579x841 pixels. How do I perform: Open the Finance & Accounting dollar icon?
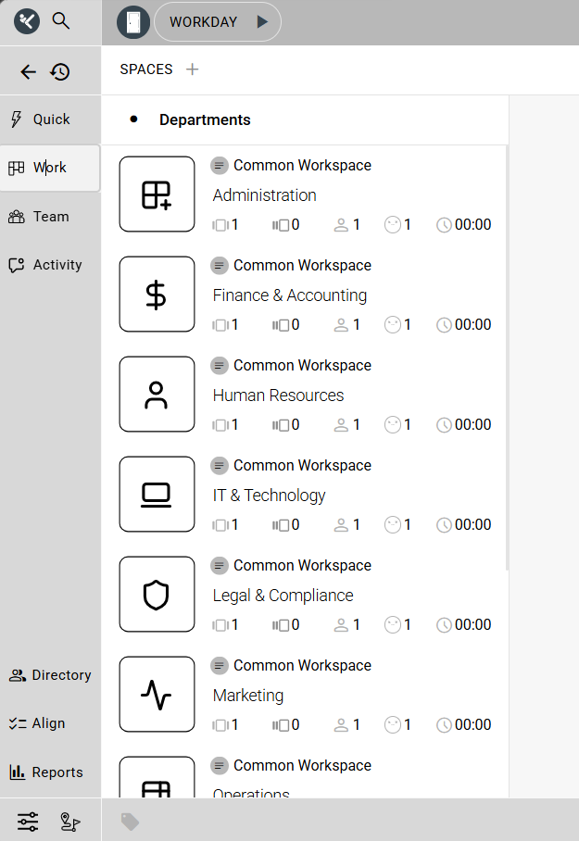point(157,295)
